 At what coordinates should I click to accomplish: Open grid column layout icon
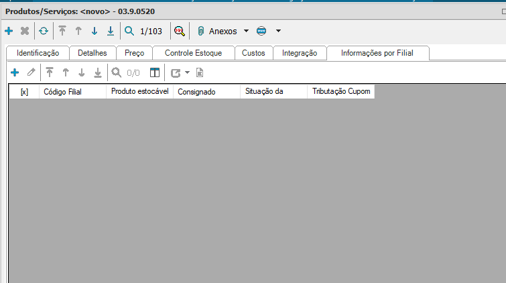(155, 72)
